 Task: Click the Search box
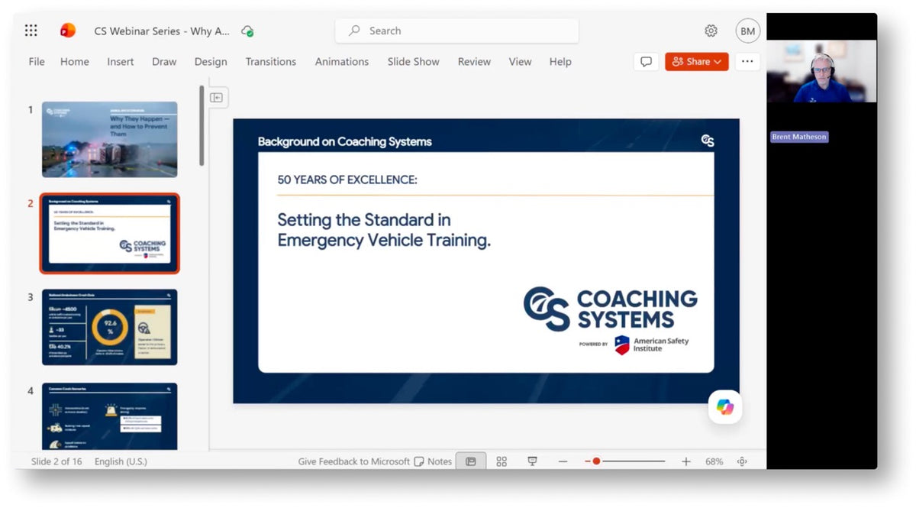[456, 31]
